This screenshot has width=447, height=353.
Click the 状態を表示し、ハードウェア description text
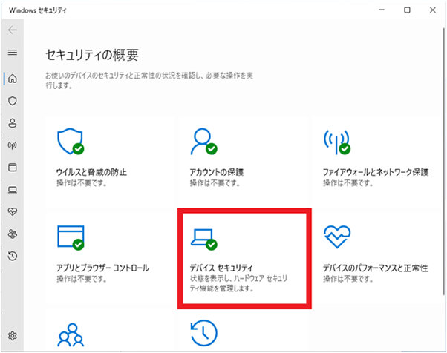(238, 283)
